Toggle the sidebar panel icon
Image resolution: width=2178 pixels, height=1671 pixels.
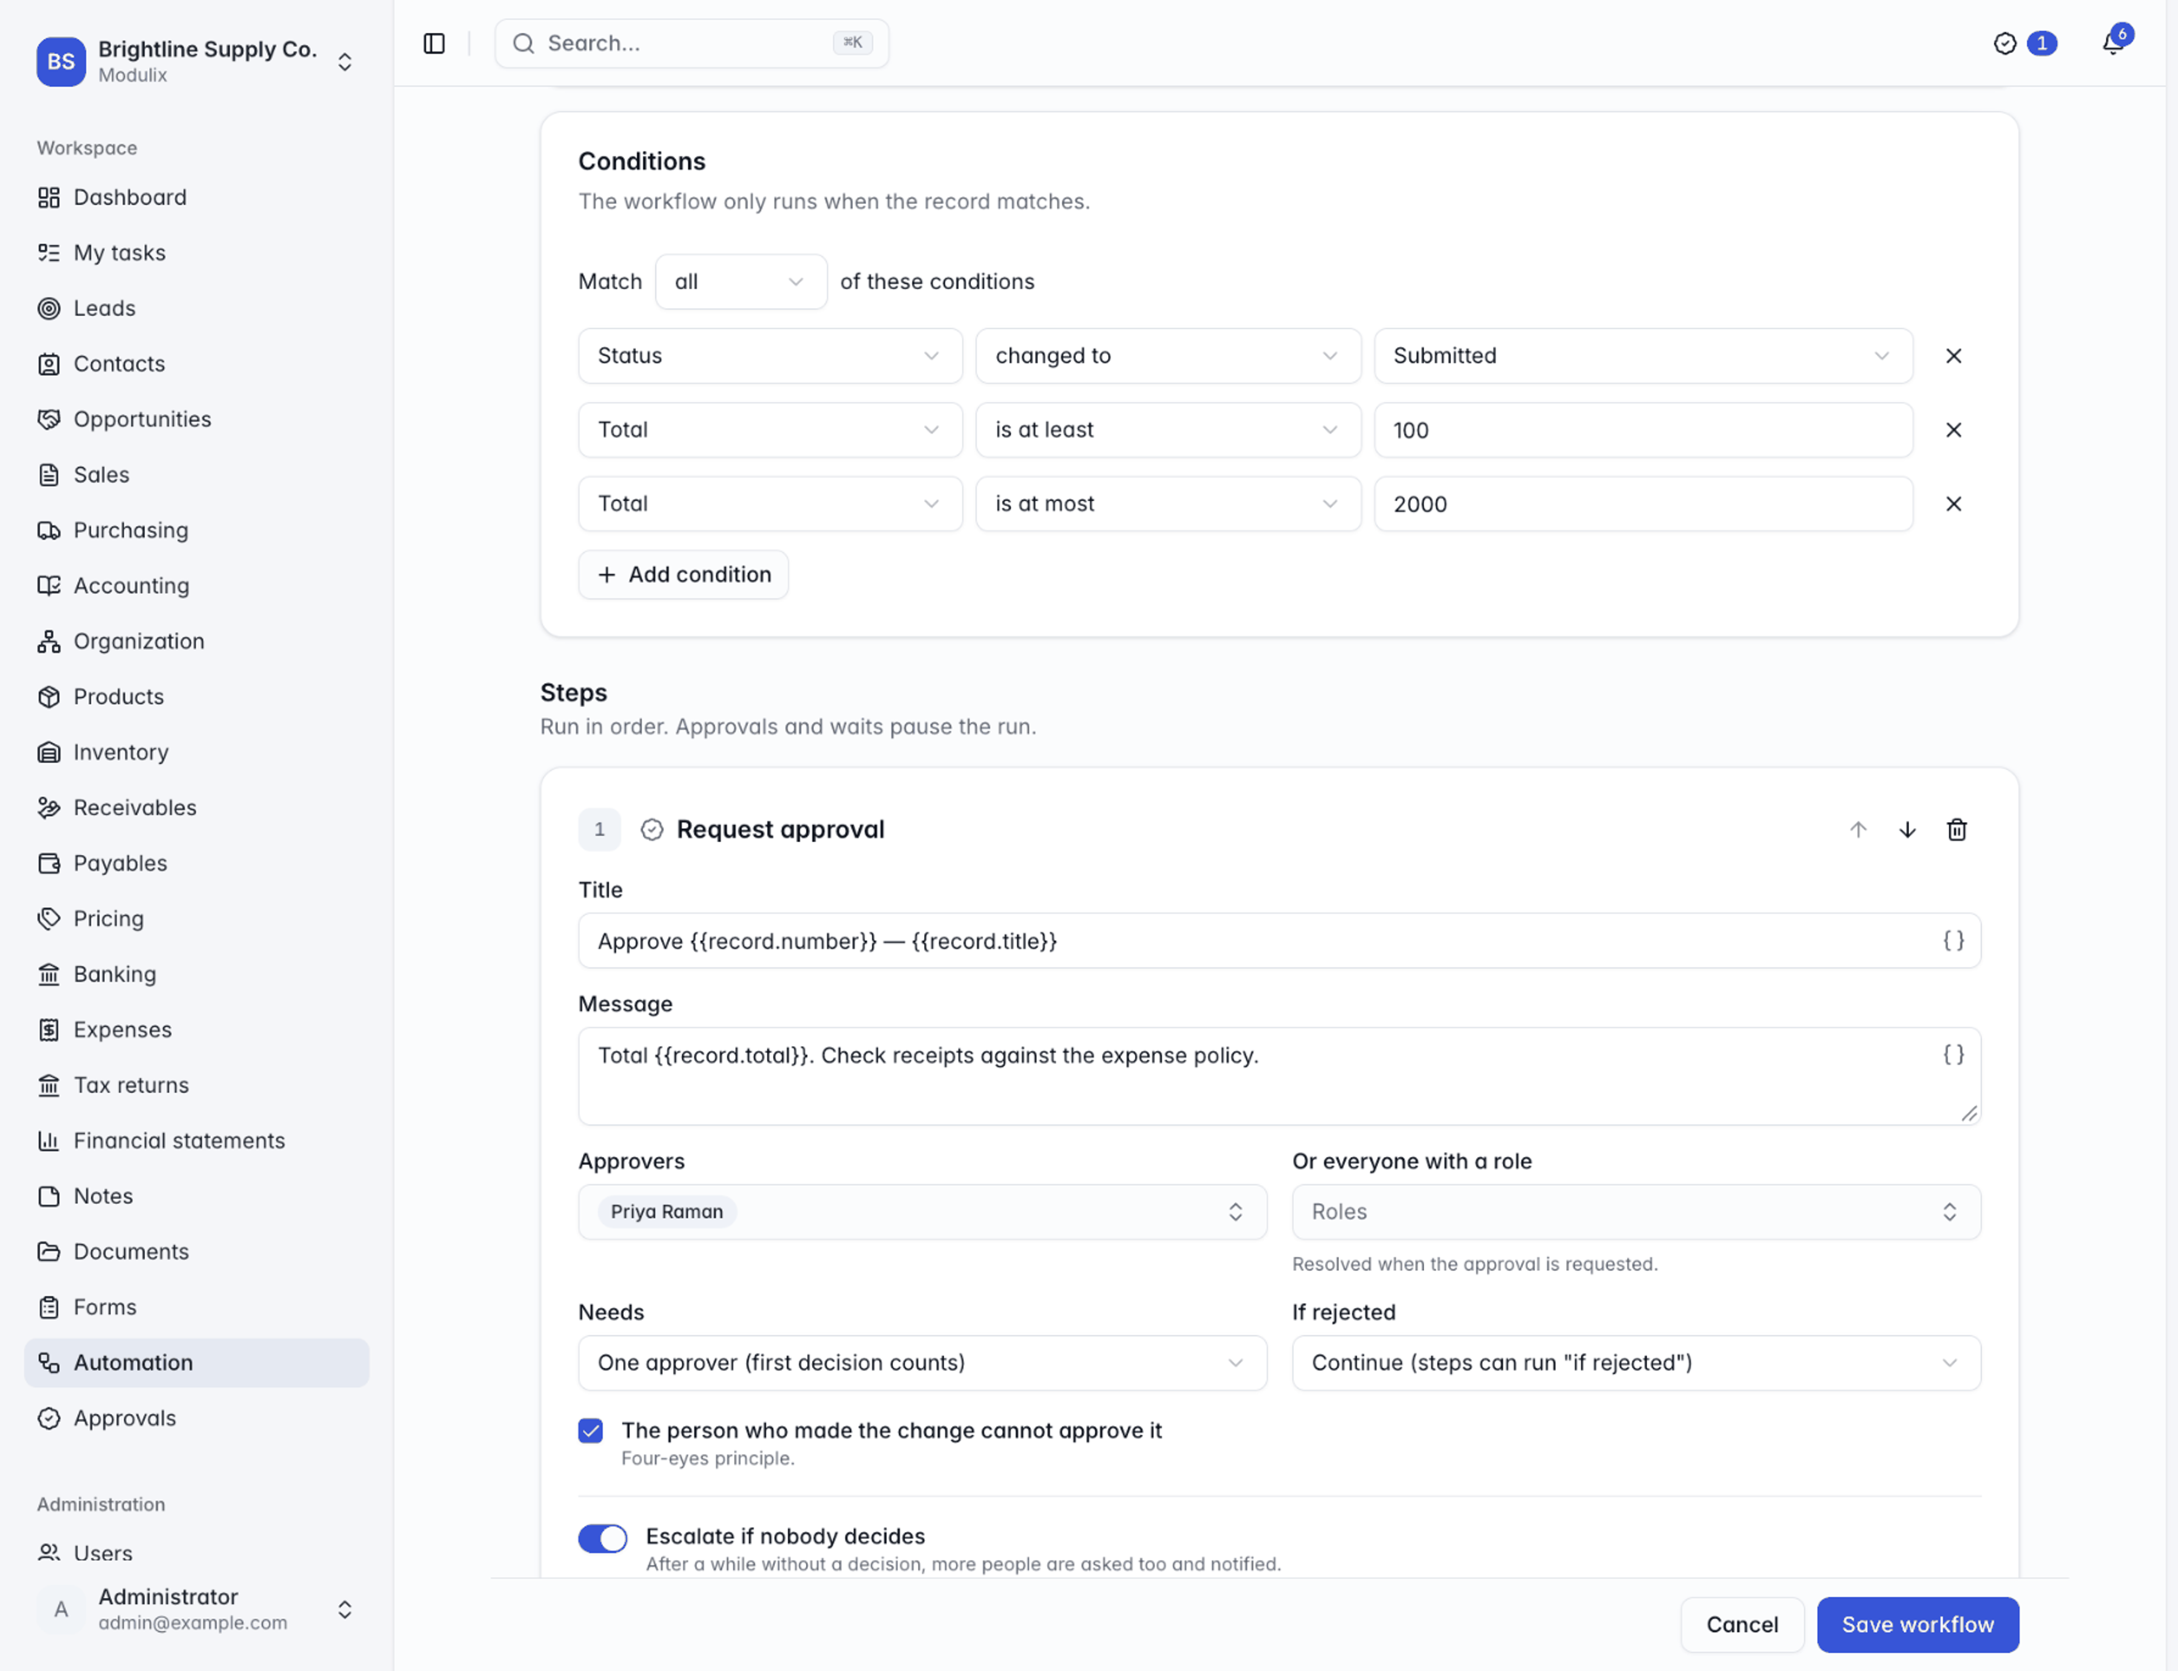tap(434, 43)
